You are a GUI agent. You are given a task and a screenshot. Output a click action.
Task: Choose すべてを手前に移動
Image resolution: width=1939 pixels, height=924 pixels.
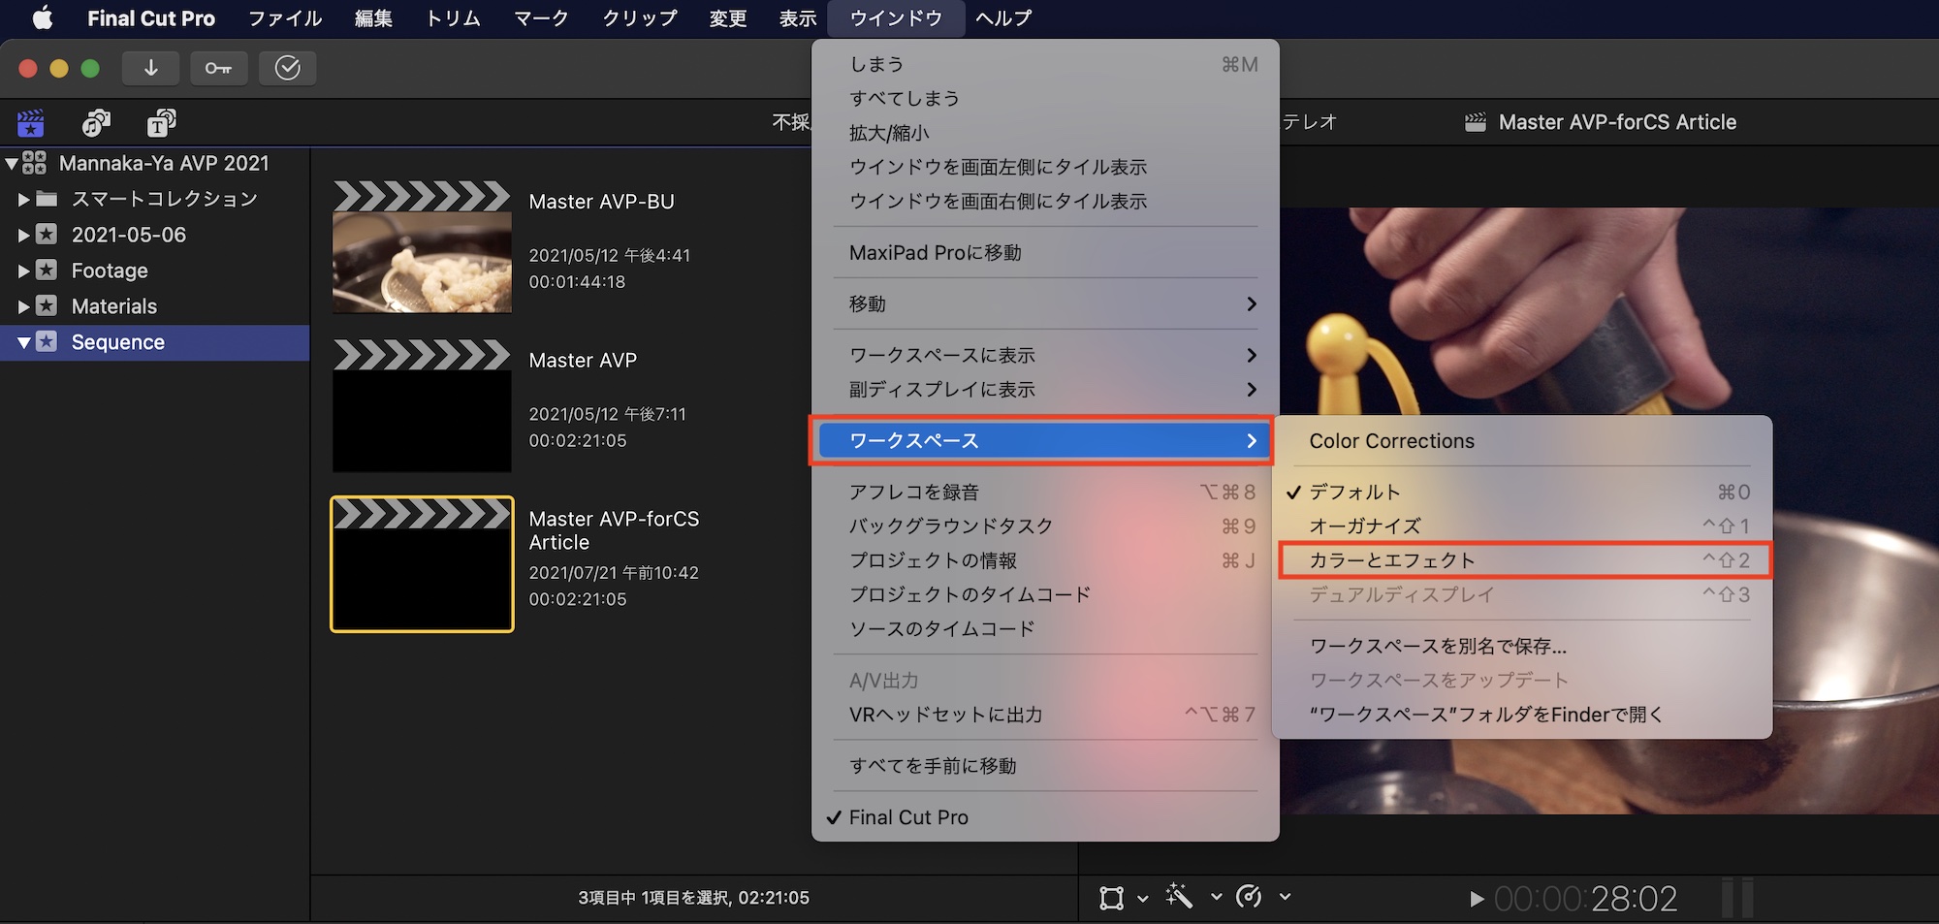click(x=1045, y=766)
